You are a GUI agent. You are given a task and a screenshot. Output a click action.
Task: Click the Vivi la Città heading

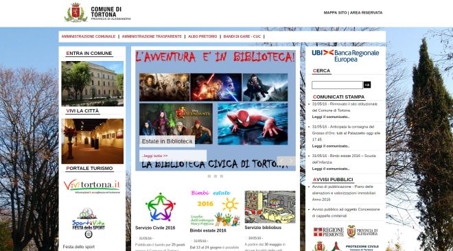[x=82, y=111]
